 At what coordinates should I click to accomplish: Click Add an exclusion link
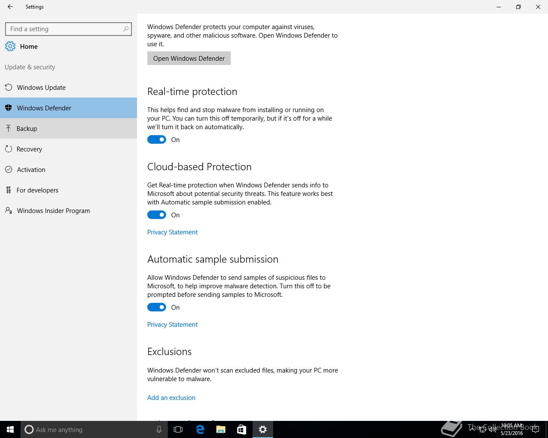[x=171, y=397]
